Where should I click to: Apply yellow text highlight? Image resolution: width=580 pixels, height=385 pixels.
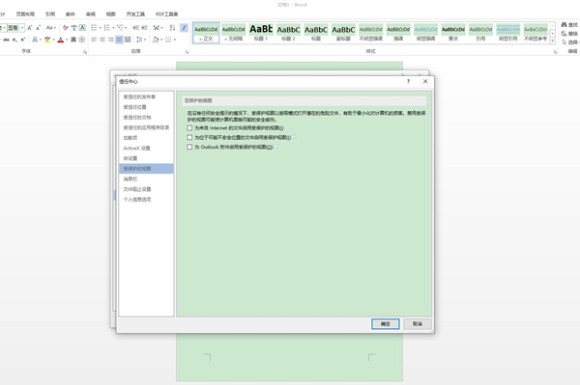click(x=47, y=40)
